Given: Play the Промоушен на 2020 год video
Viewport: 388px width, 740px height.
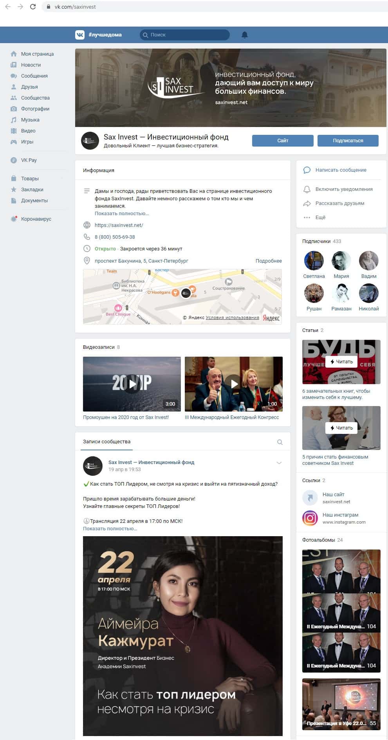Looking at the screenshot, I should [132, 384].
